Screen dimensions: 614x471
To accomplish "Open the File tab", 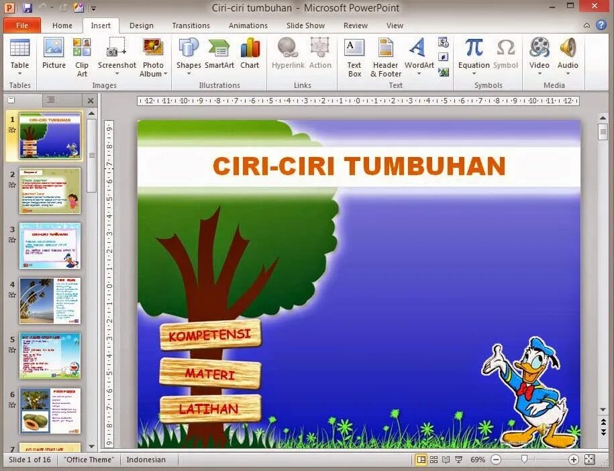I will [x=22, y=25].
